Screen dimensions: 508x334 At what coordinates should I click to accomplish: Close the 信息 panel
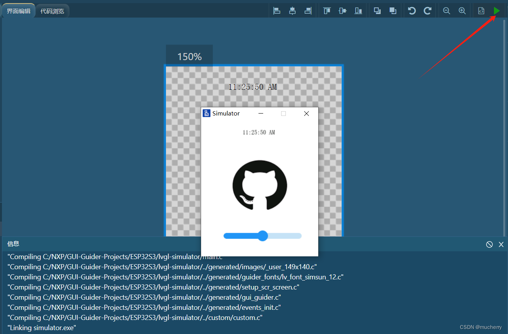click(x=501, y=244)
